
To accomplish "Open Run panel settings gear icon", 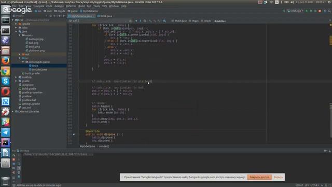I will (x=325, y=151).
